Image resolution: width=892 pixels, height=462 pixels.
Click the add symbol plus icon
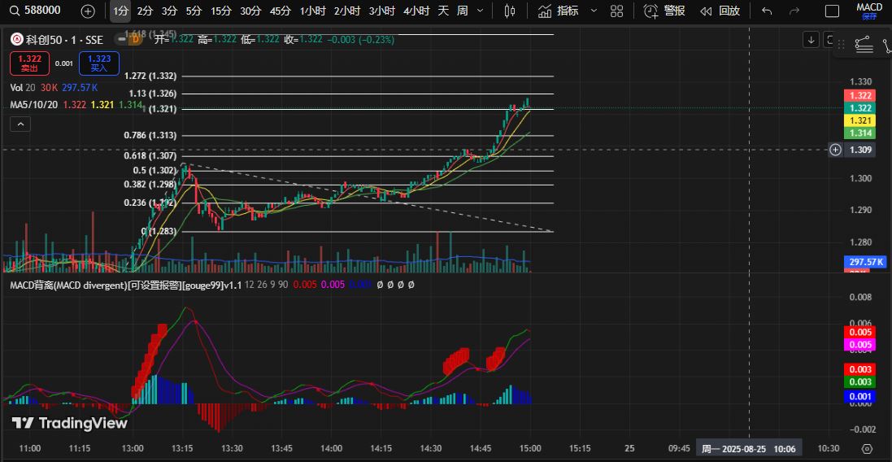pyautogui.click(x=88, y=11)
